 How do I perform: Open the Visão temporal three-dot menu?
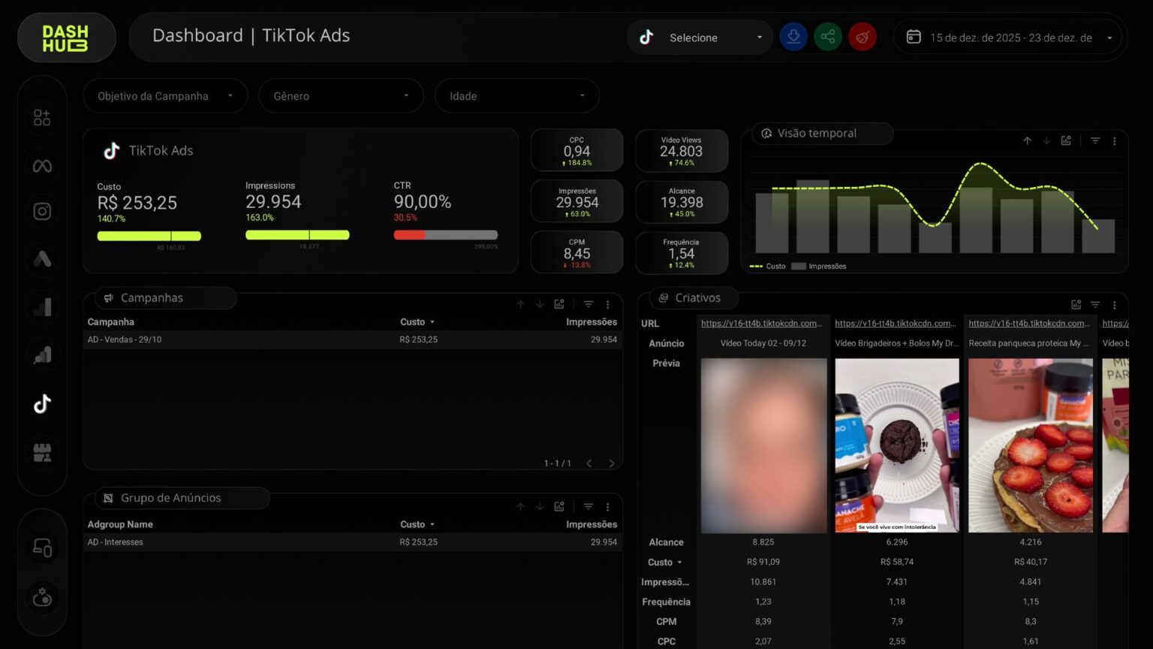tap(1114, 141)
